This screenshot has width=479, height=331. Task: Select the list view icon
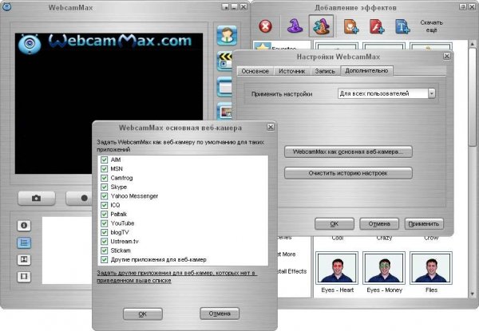[24, 242]
